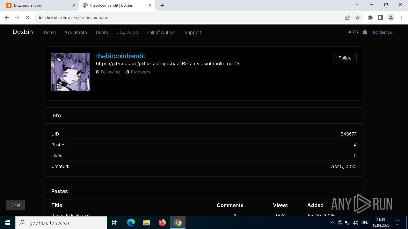Open the Windows notification center icon

(397, 223)
